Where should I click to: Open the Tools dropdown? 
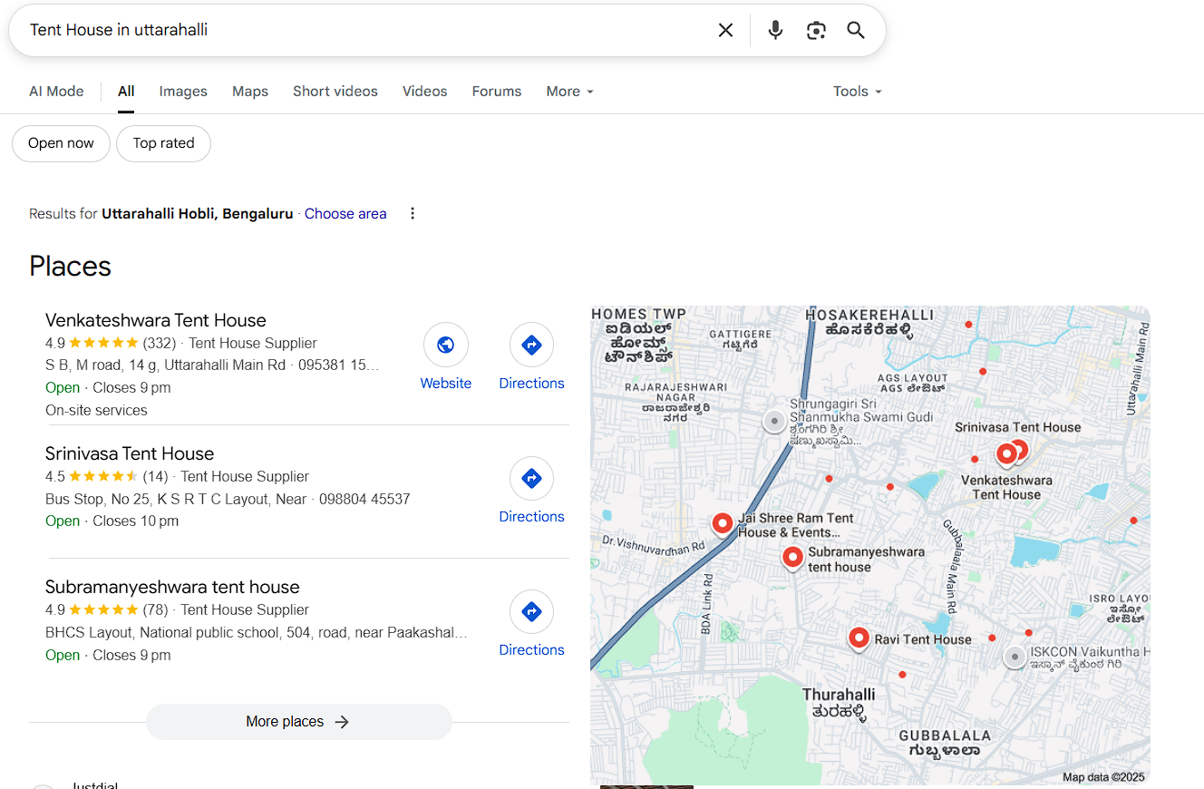point(857,92)
